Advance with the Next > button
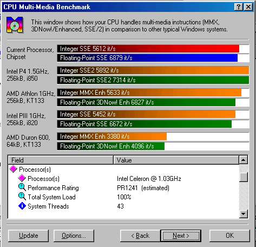The image size is (256, 247). tap(181, 236)
